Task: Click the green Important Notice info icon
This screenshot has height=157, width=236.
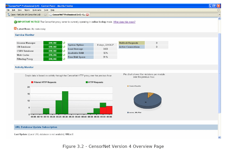Action: [15, 22]
